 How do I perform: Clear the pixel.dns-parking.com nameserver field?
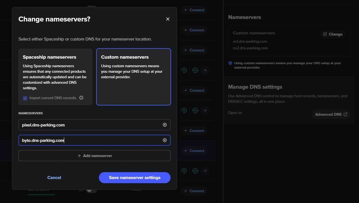click(165, 125)
